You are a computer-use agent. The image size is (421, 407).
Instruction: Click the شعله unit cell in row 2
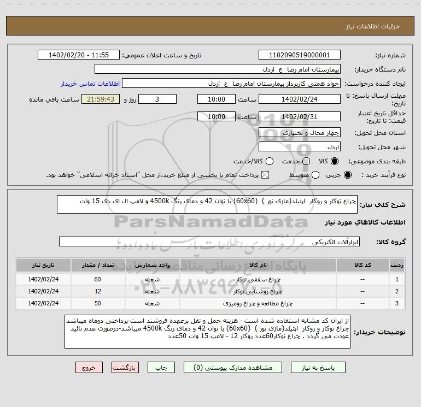click(x=152, y=291)
